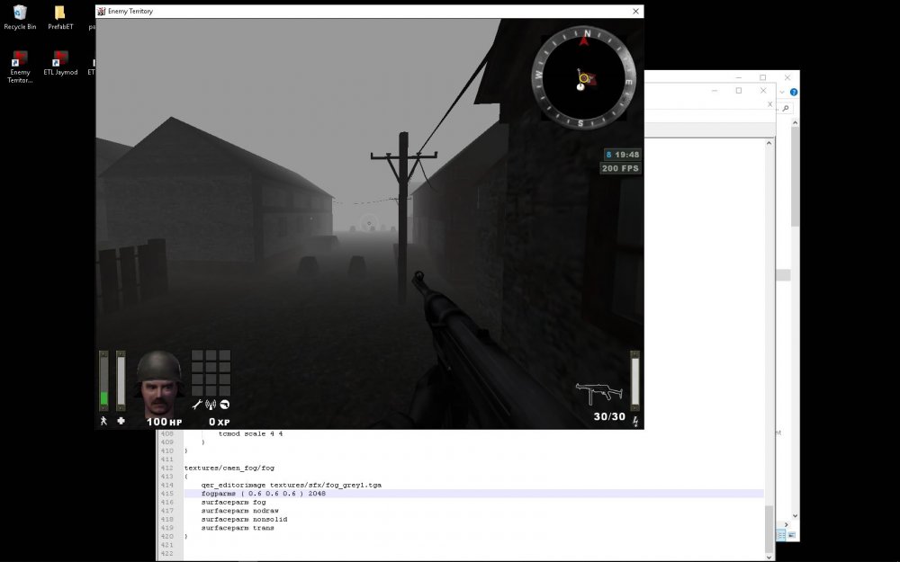
Task: Click the helmet skill icon in HUD
Action: (225, 405)
